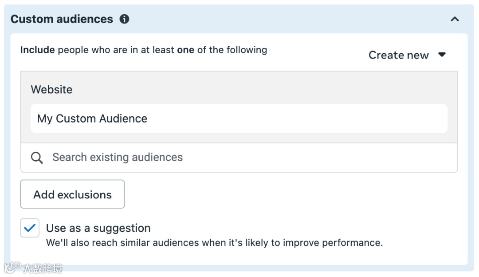The image size is (479, 277).
Task: Click the Custom audiences header title
Action: tap(62, 19)
